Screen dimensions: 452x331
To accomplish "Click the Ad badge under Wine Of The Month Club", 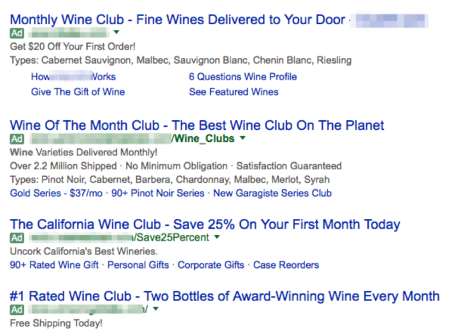I will click(17, 139).
